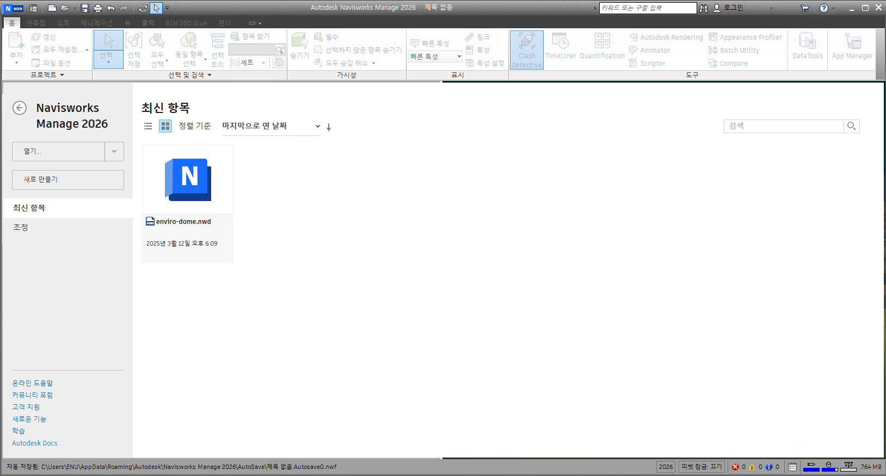
Task: Click the Help question mark icon
Action: pos(824,8)
